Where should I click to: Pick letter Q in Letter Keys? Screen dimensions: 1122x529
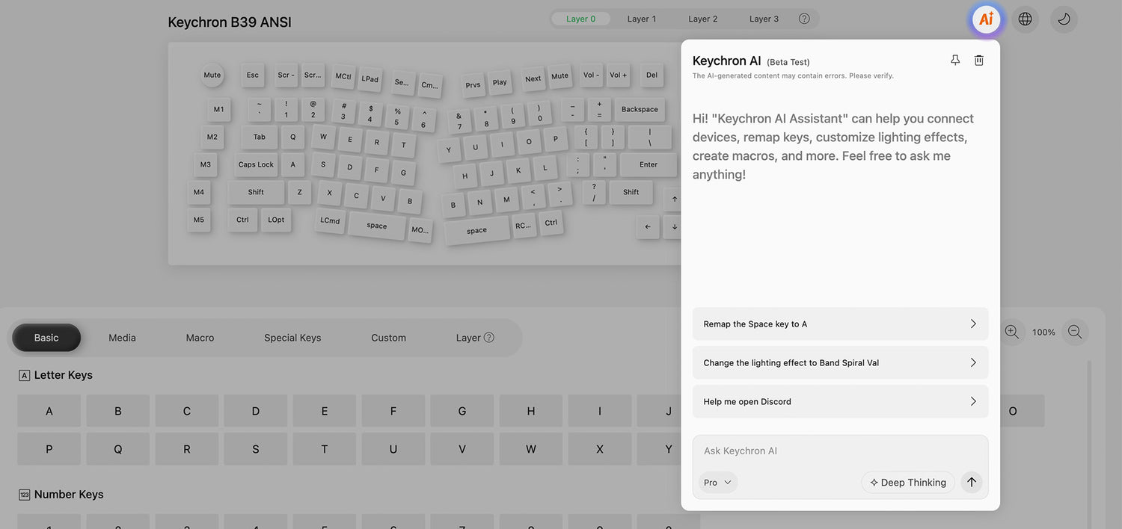(118, 449)
